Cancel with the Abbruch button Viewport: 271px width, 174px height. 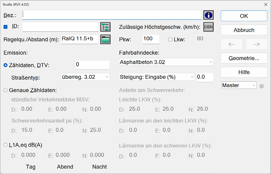[244, 30]
